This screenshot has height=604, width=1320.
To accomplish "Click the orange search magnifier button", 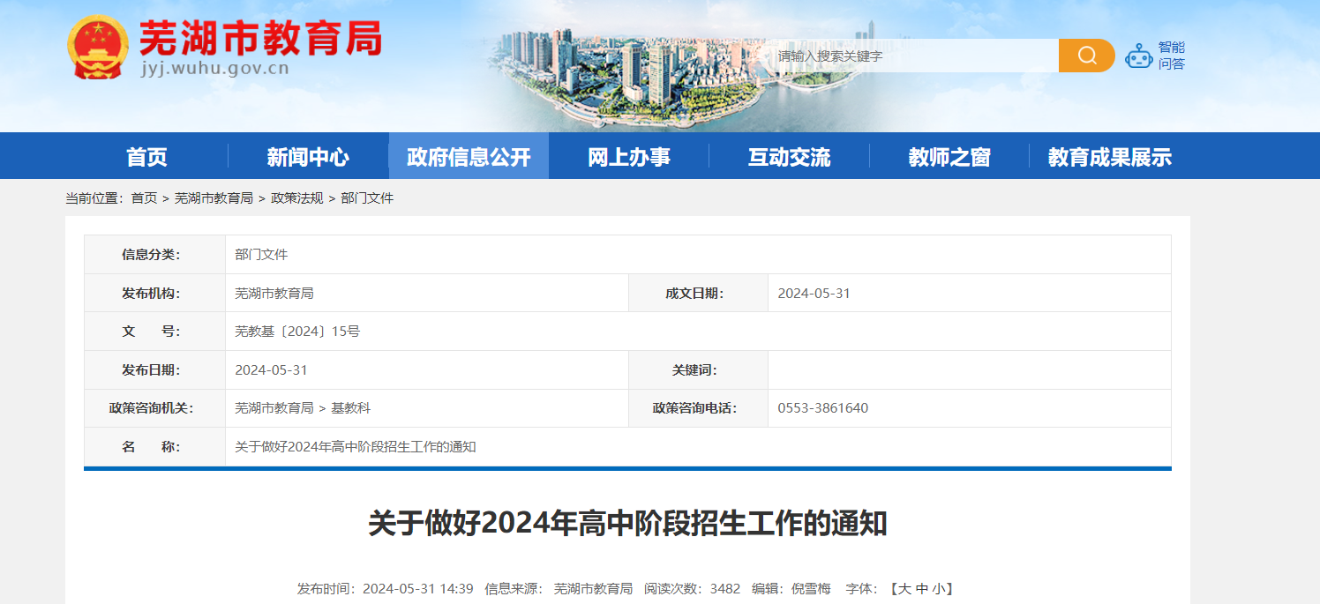I will [x=1086, y=56].
